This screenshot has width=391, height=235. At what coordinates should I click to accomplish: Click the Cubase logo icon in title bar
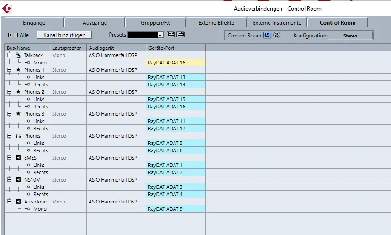pyautogui.click(x=7, y=9)
